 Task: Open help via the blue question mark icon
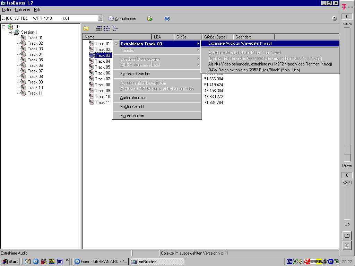point(167,19)
